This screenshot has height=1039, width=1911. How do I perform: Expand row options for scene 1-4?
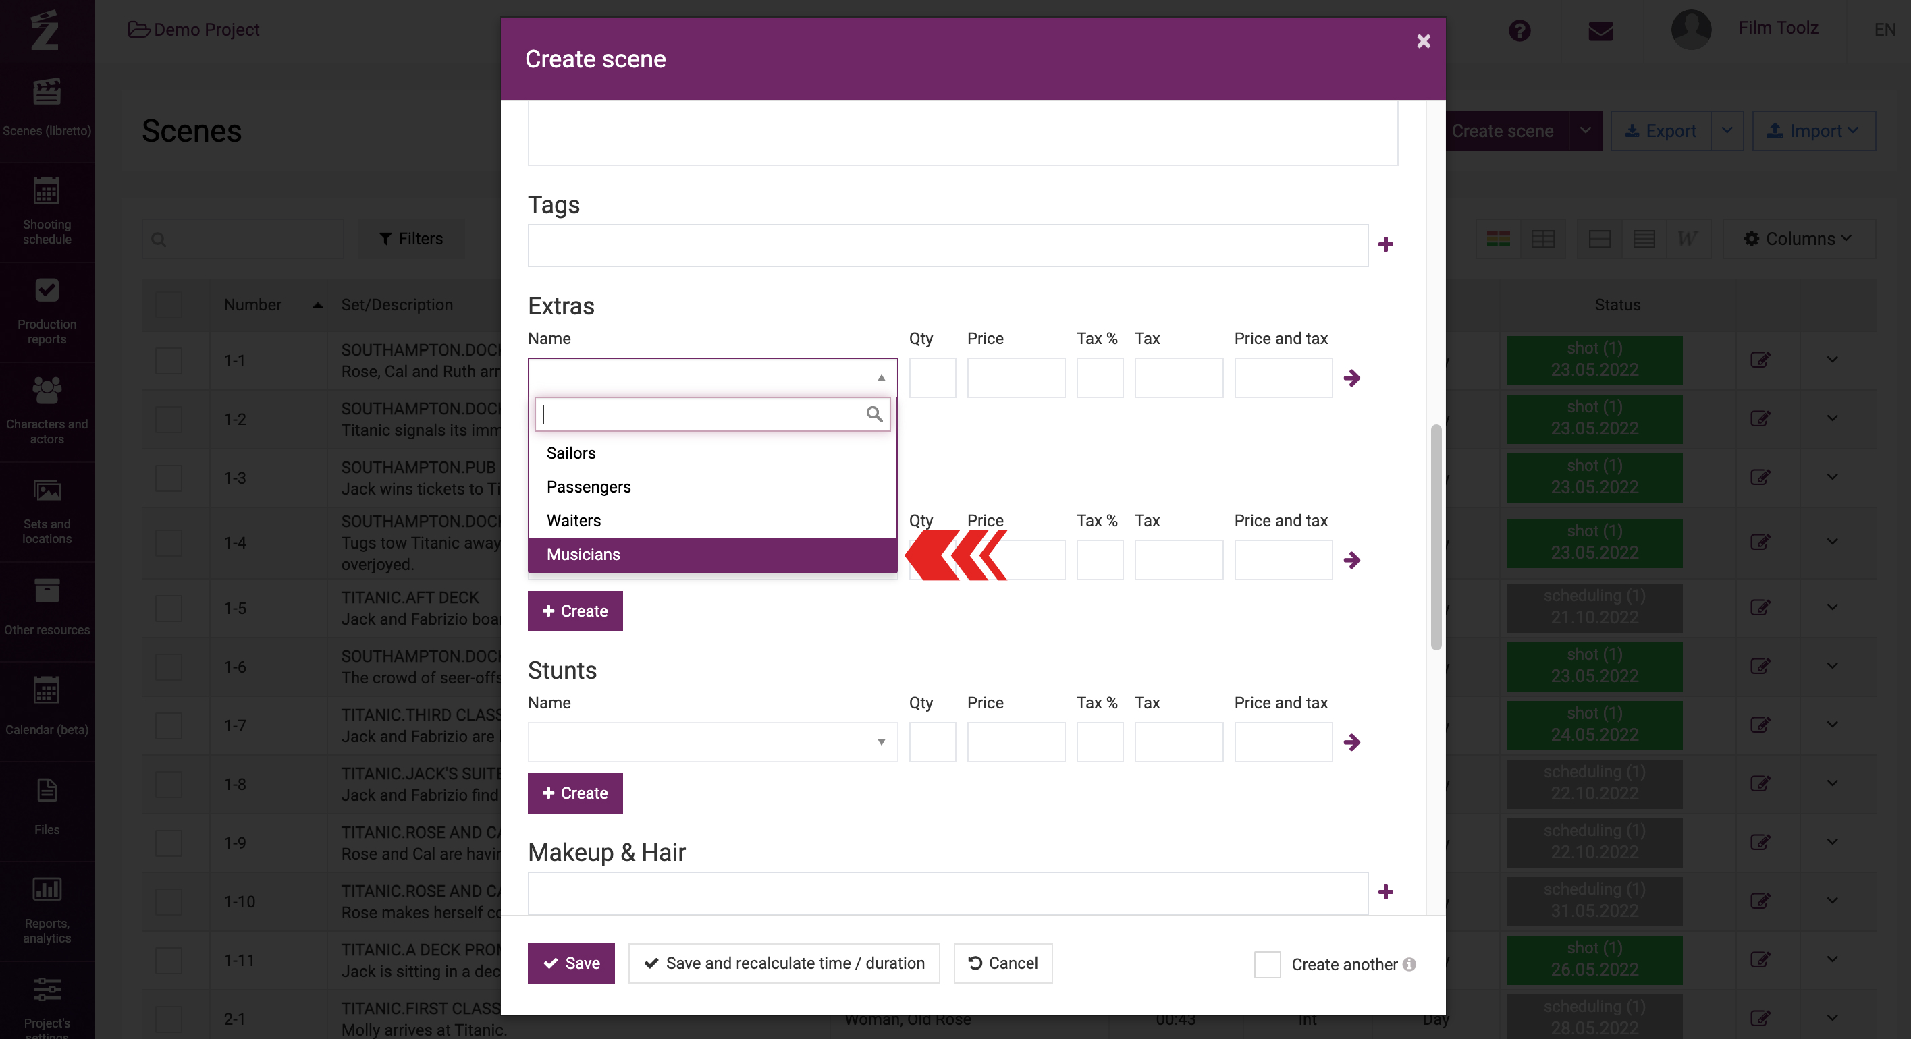tap(1831, 543)
